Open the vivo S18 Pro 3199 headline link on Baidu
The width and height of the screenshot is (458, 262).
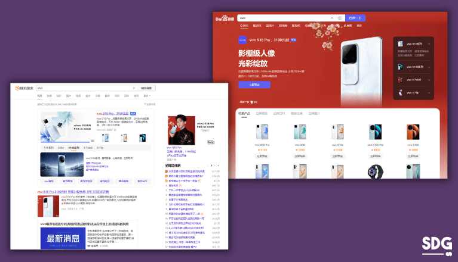(269, 40)
